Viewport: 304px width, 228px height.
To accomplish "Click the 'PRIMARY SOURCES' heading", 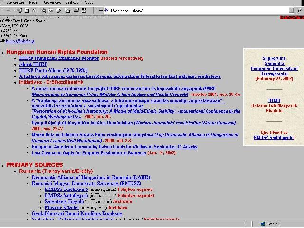I will [35, 165].
